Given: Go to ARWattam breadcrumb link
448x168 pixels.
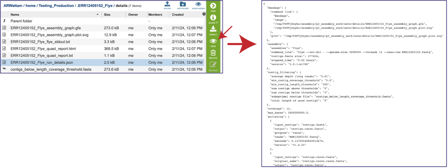Looking at the screenshot, I should [x=13, y=6].
